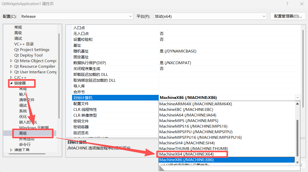The width and height of the screenshot is (308, 172).
Task: Expand the Qt Resource Compiler node
Action: (x=11, y=66)
